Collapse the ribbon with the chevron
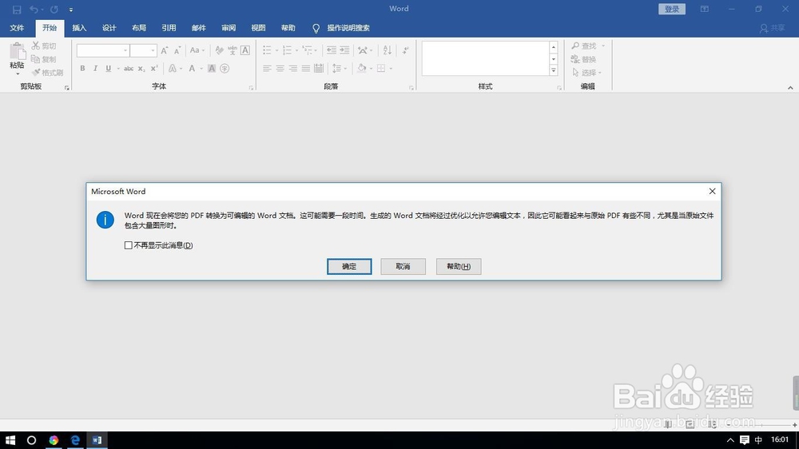 click(x=790, y=88)
